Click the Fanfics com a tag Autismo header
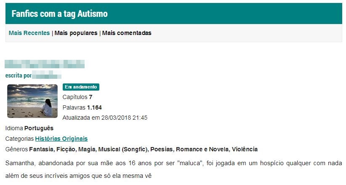The width and height of the screenshot is (346, 185). (x=60, y=14)
